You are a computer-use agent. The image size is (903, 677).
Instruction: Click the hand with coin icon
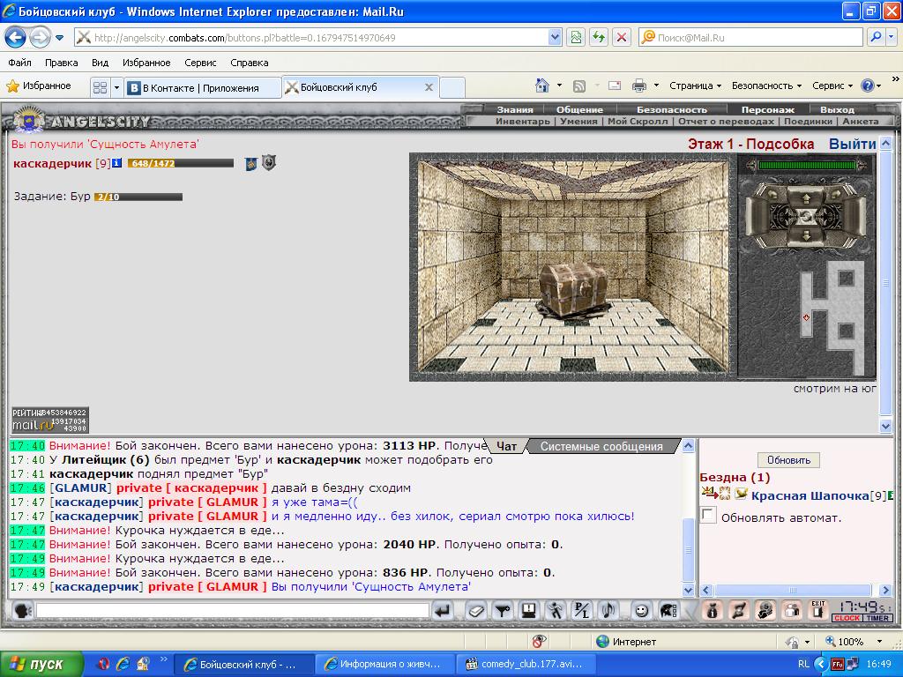click(x=765, y=611)
